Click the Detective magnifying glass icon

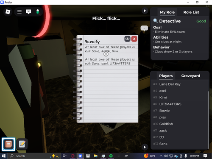coord(156,21)
